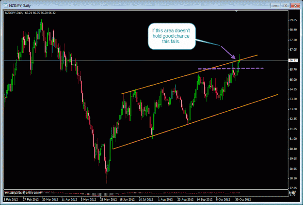Click the 58.30 price axis label
This screenshot has width=303, height=205.
click(293, 178)
